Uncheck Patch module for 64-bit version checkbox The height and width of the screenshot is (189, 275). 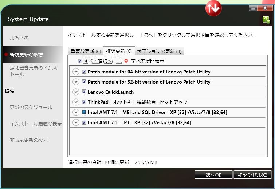[84, 71]
